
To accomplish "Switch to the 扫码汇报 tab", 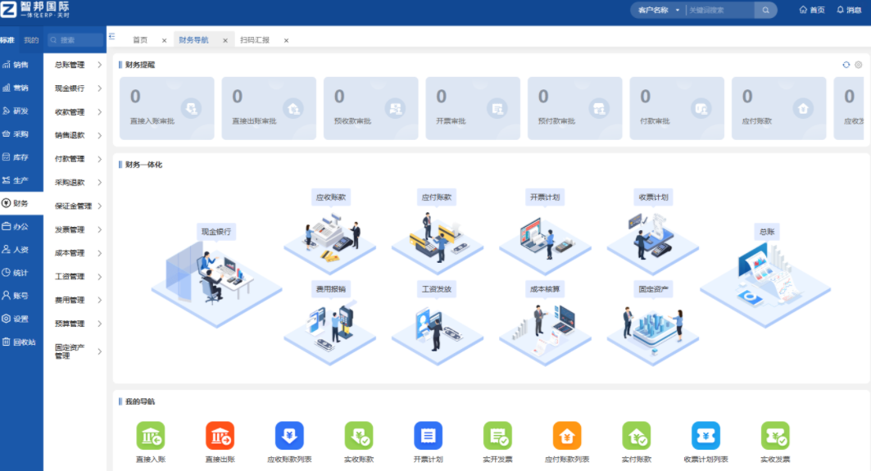I will click(x=255, y=40).
